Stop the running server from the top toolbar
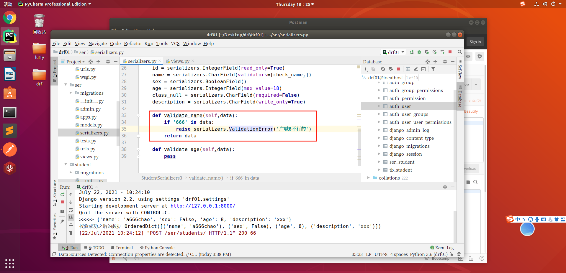Viewport: 566px width, 273px height. tap(450, 52)
